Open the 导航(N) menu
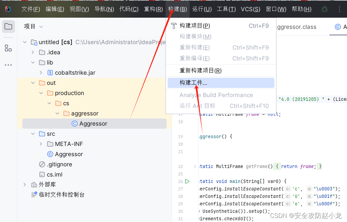The height and width of the screenshot is (222, 347). pyautogui.click(x=104, y=9)
